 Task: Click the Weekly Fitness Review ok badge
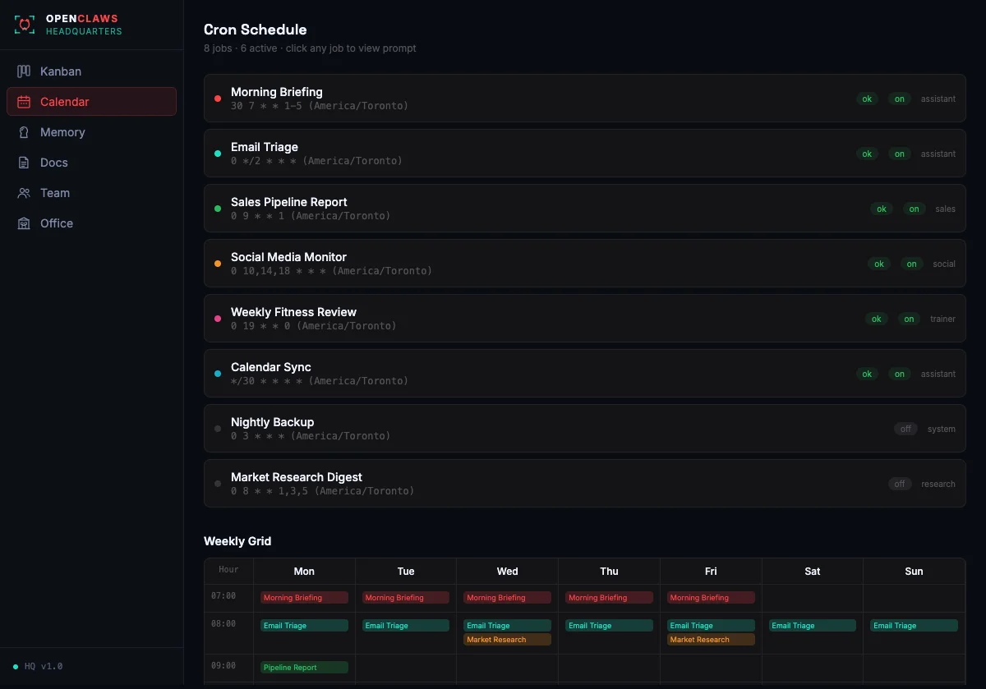[876, 319]
